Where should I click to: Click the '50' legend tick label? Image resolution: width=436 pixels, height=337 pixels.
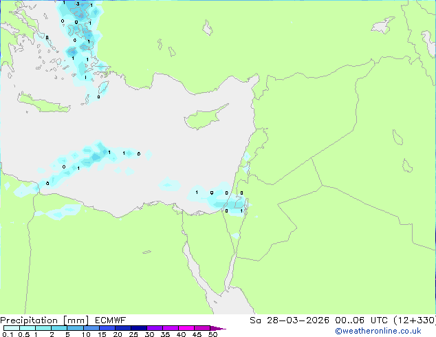[212, 334]
